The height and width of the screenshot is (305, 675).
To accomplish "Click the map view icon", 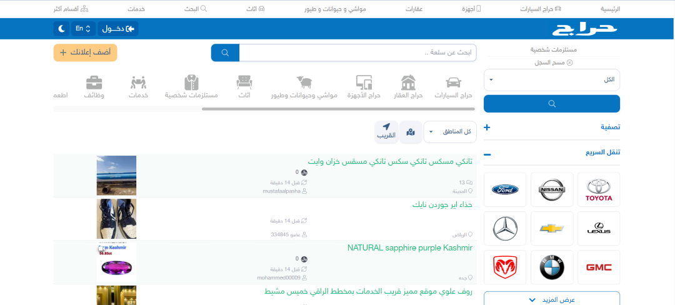I will click(x=411, y=132).
